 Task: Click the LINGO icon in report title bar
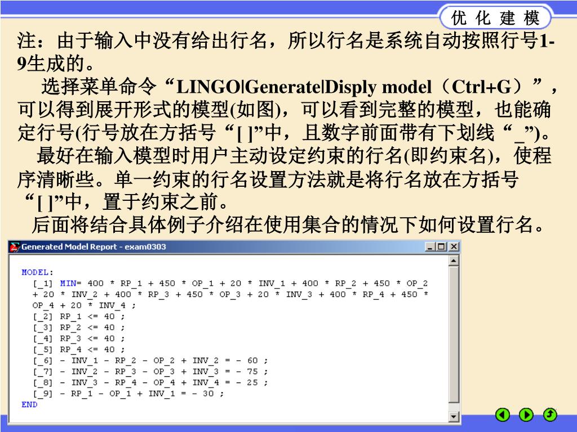(15, 247)
